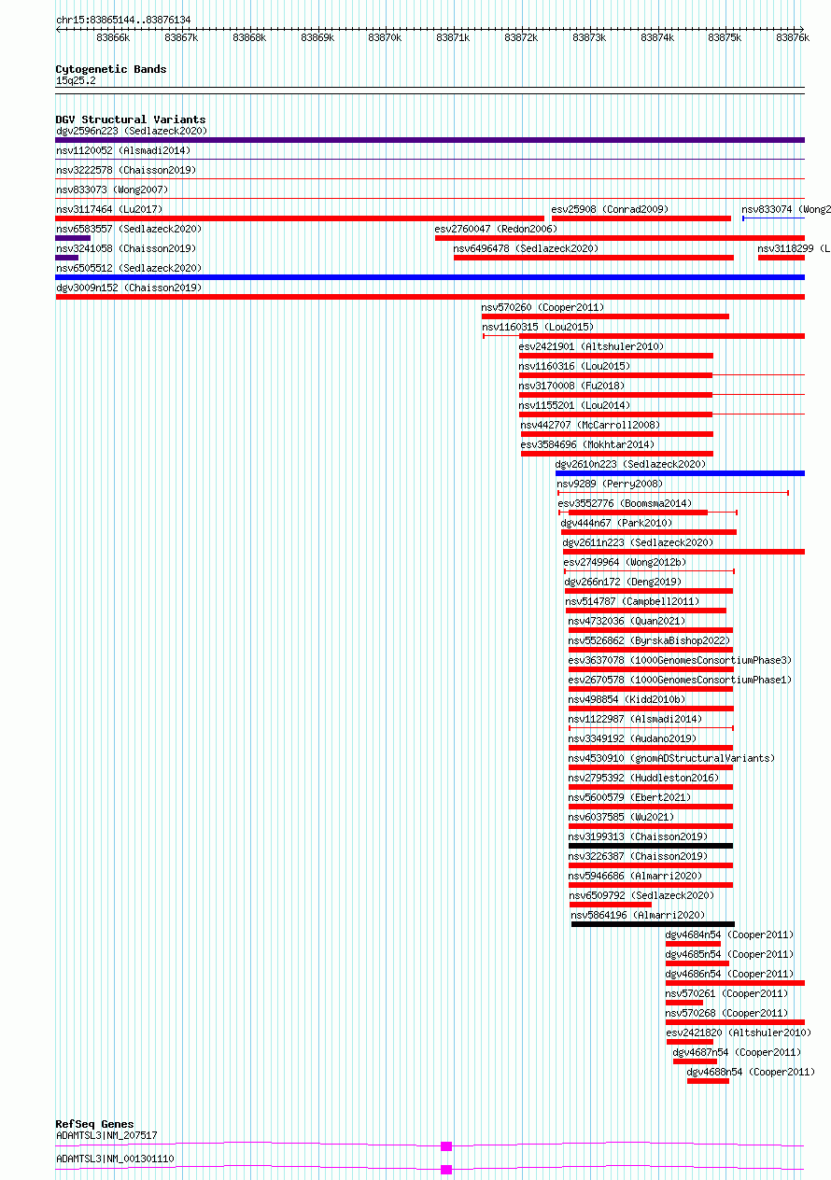Select the dgv4684n54 (Cooper2011) label

[729, 935]
